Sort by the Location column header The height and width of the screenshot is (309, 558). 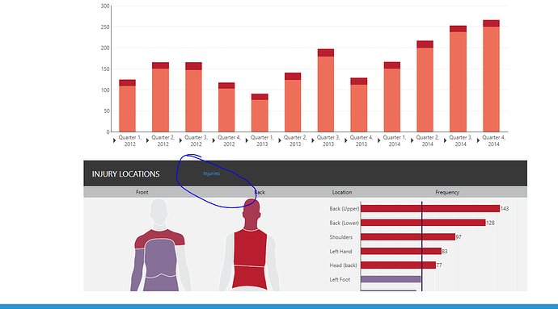click(342, 192)
